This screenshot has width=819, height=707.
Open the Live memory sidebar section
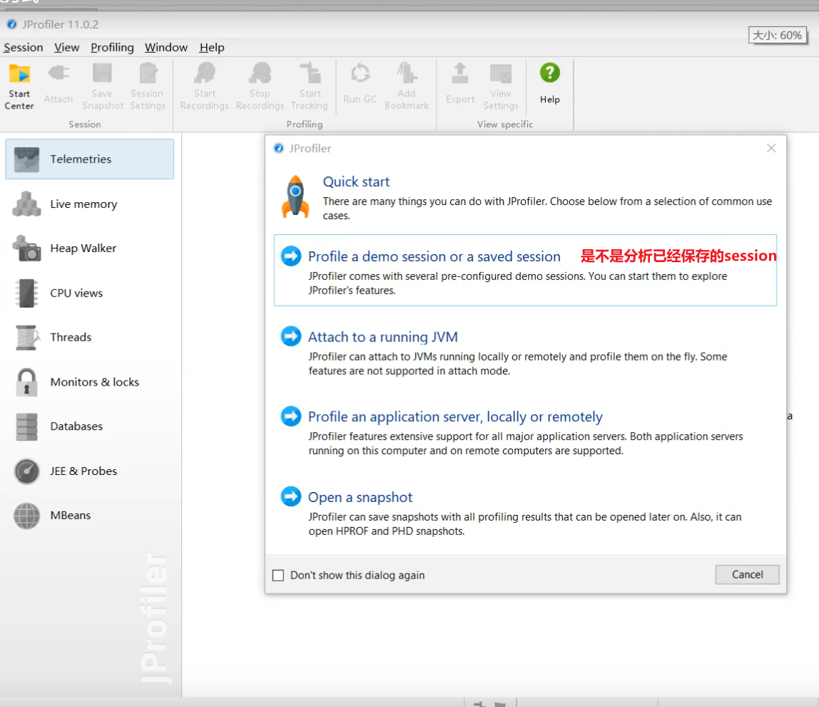click(x=90, y=204)
